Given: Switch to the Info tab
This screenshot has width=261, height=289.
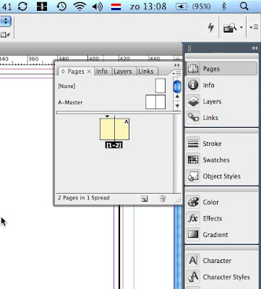Looking at the screenshot, I should pos(102,72).
